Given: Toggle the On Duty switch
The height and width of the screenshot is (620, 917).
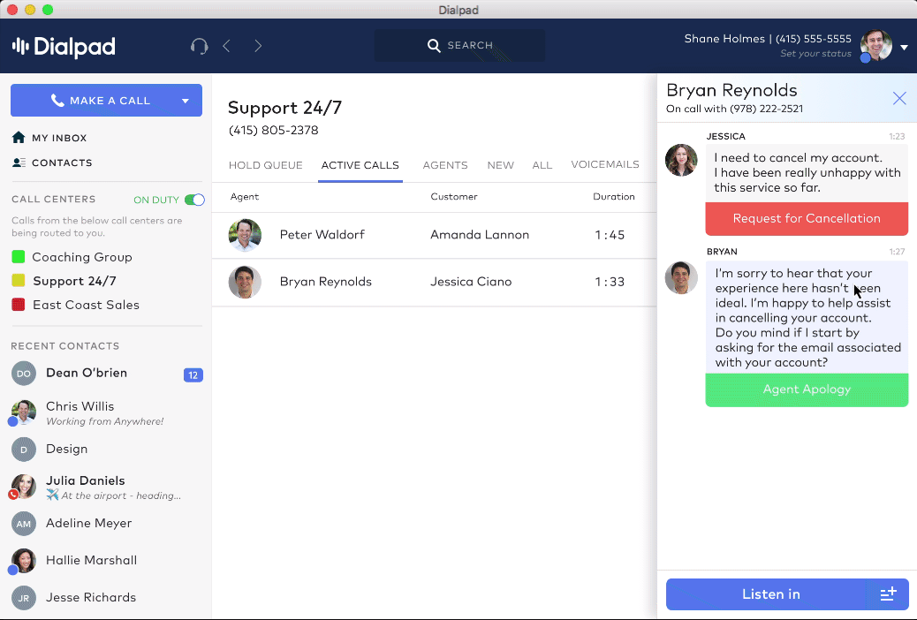Looking at the screenshot, I should 194,200.
